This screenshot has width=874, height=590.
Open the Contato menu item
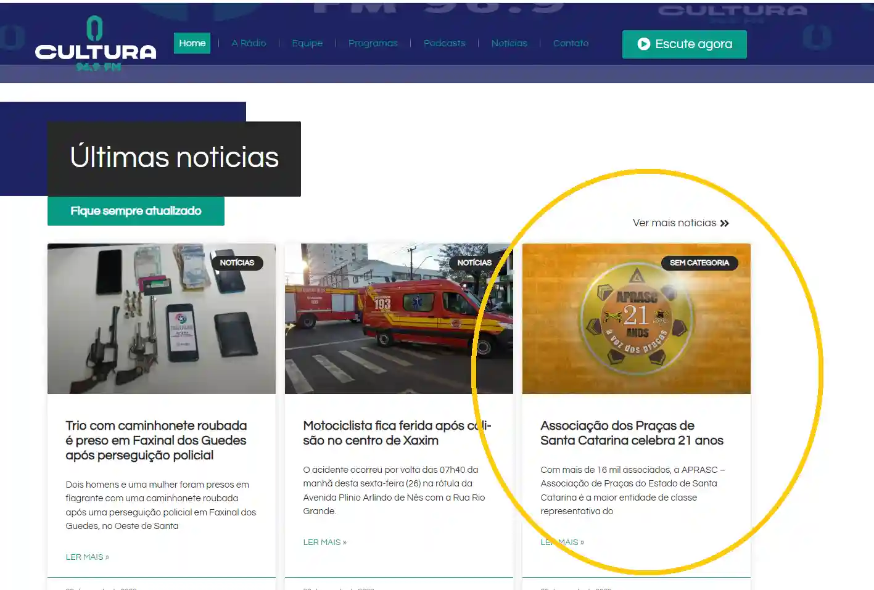571,43
